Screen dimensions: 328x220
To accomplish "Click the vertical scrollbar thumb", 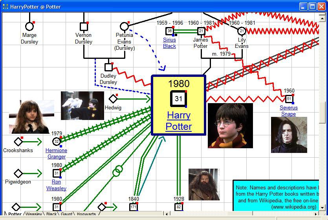I will pos(322,112).
